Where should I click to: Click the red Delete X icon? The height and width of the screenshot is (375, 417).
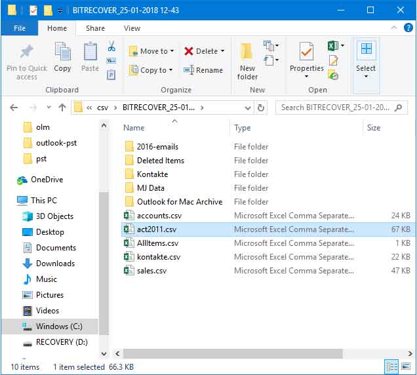click(x=189, y=50)
